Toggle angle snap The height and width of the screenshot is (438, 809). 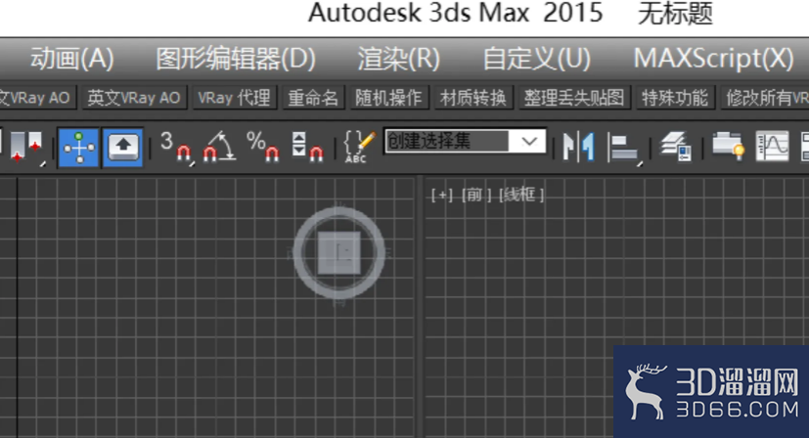[220, 148]
